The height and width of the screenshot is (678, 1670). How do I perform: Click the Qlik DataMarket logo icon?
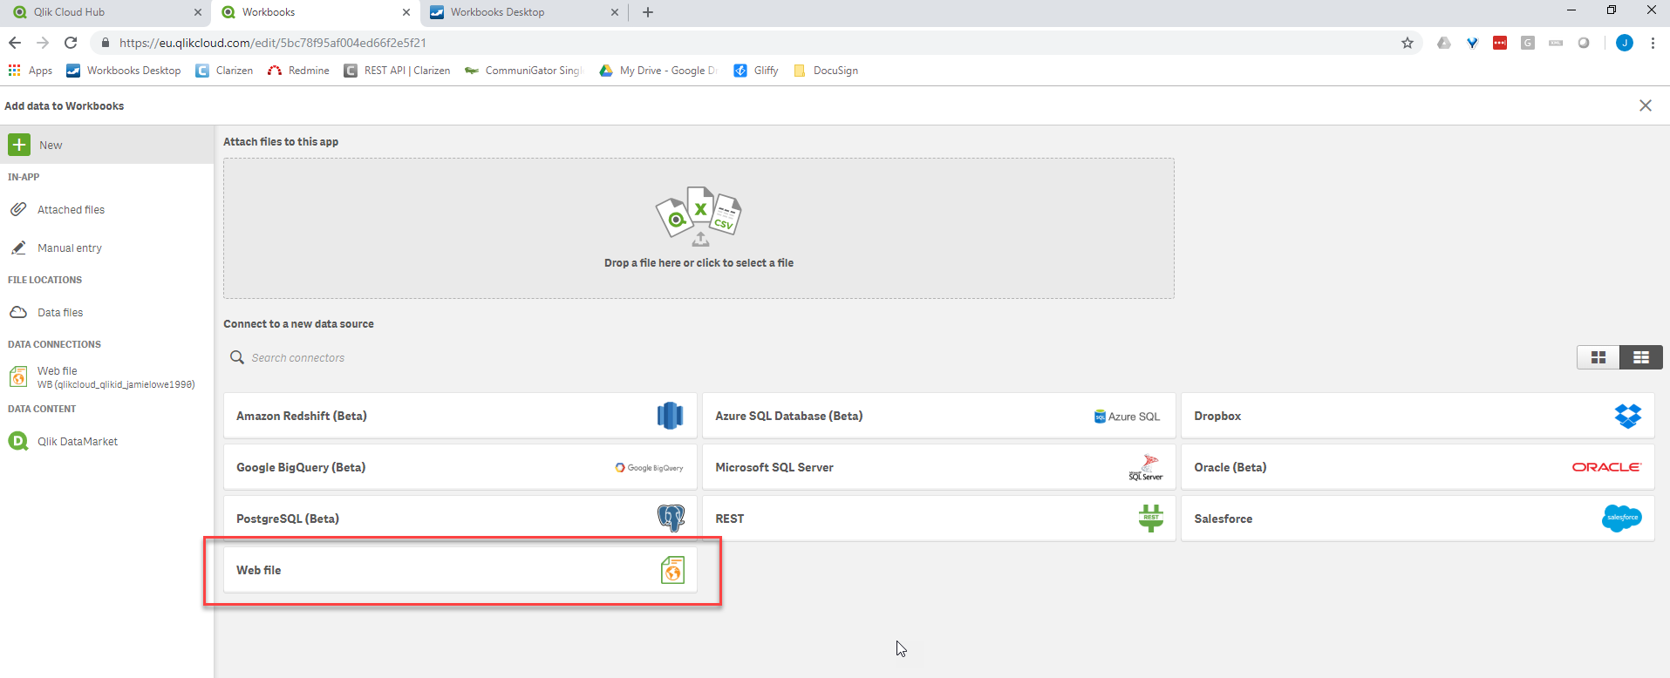coord(18,442)
